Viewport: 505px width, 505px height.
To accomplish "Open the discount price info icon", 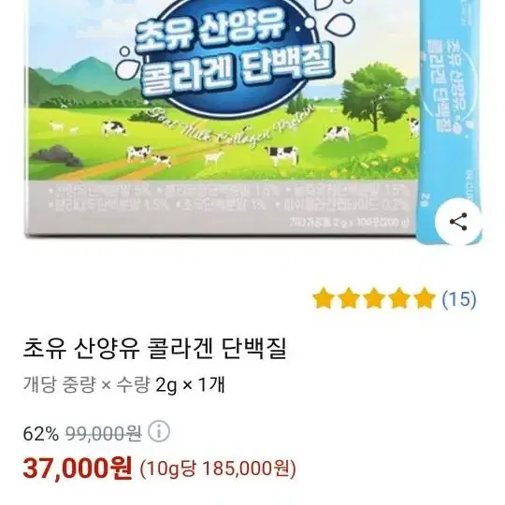I will [x=159, y=431].
